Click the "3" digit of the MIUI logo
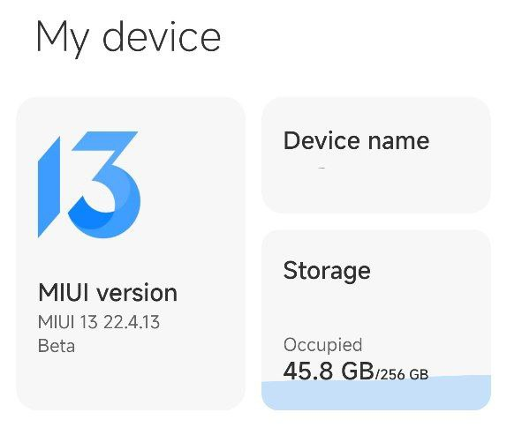The width and height of the screenshot is (507, 435). tap(104, 184)
